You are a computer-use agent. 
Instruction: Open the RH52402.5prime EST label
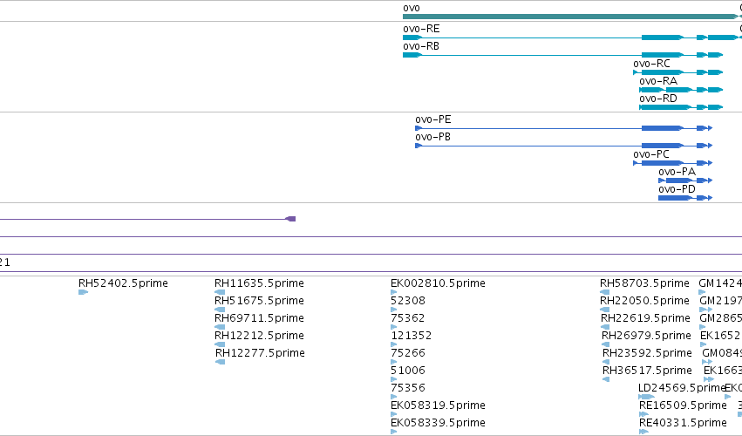[123, 283]
